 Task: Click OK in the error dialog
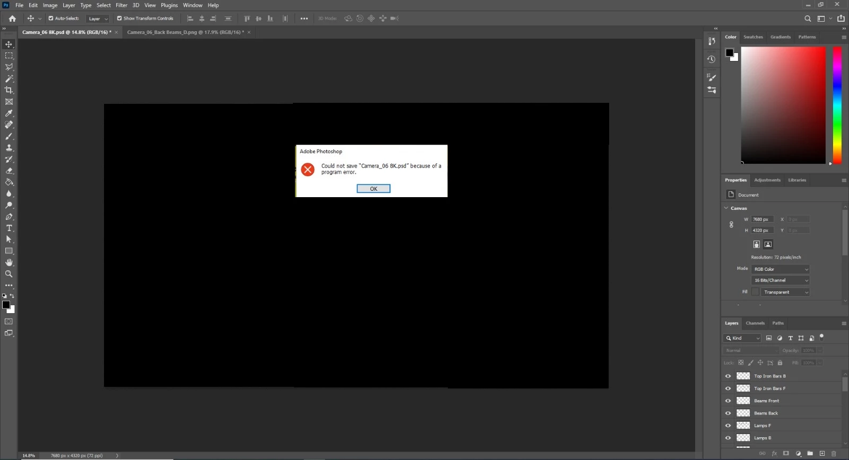coord(374,189)
